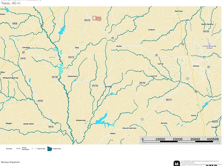Click the Flat Fork place label

point(179,11)
